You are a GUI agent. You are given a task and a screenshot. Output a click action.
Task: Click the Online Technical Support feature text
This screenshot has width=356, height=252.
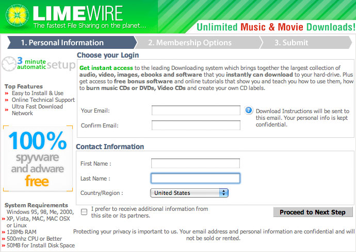43,100
